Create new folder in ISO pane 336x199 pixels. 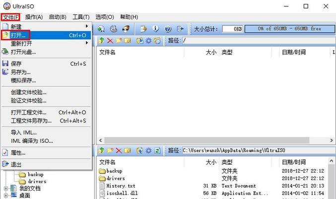point(119,40)
